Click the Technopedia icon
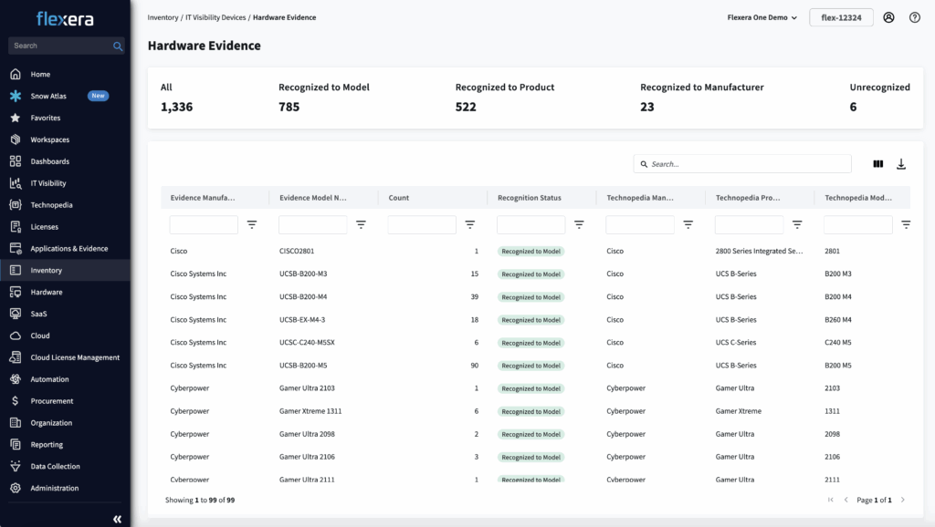The height and width of the screenshot is (527, 935). click(x=16, y=205)
